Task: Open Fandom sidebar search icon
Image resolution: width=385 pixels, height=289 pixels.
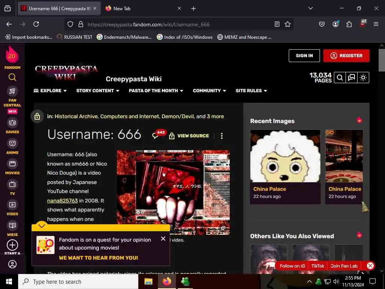Action: pos(12,78)
